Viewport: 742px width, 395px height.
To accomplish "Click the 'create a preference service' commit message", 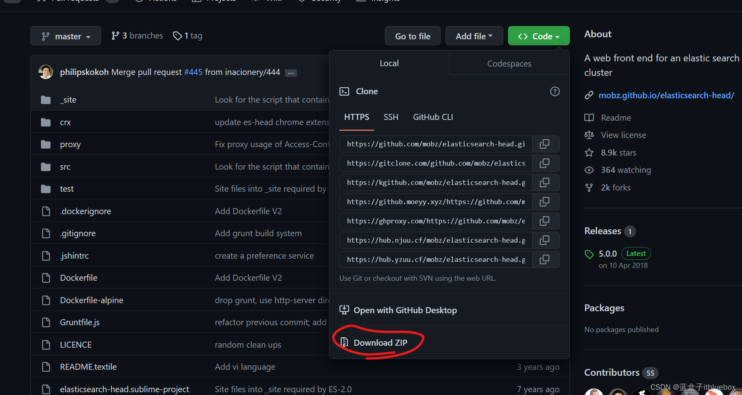I will [x=264, y=256].
